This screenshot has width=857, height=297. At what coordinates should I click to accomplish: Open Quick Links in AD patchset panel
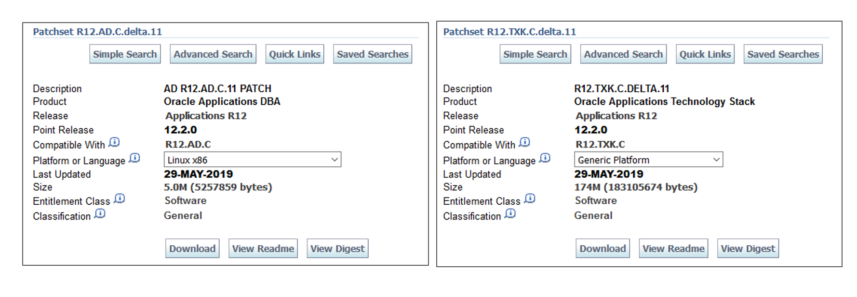coord(295,54)
